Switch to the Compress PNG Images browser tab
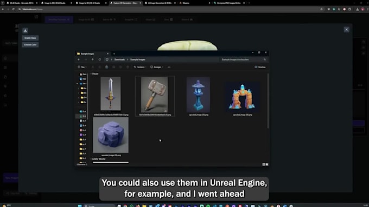369x207 pixels. (230, 3)
